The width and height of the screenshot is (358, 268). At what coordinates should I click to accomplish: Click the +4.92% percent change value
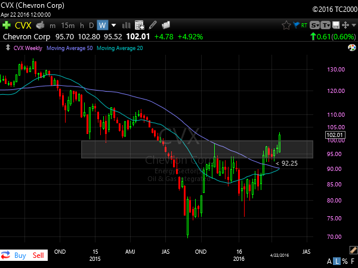[x=190, y=37]
